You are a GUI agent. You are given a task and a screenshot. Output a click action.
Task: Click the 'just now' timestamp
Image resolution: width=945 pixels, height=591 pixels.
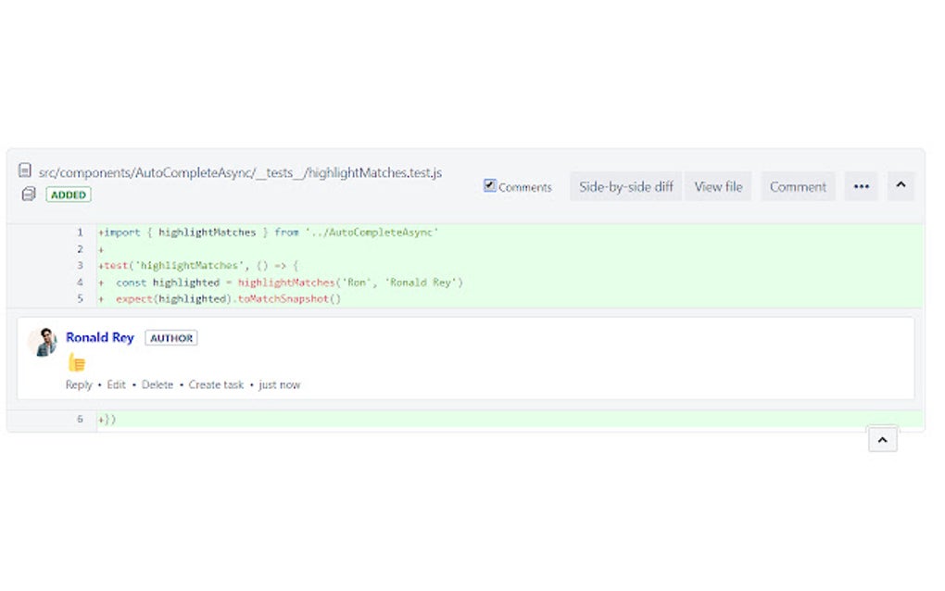click(279, 384)
